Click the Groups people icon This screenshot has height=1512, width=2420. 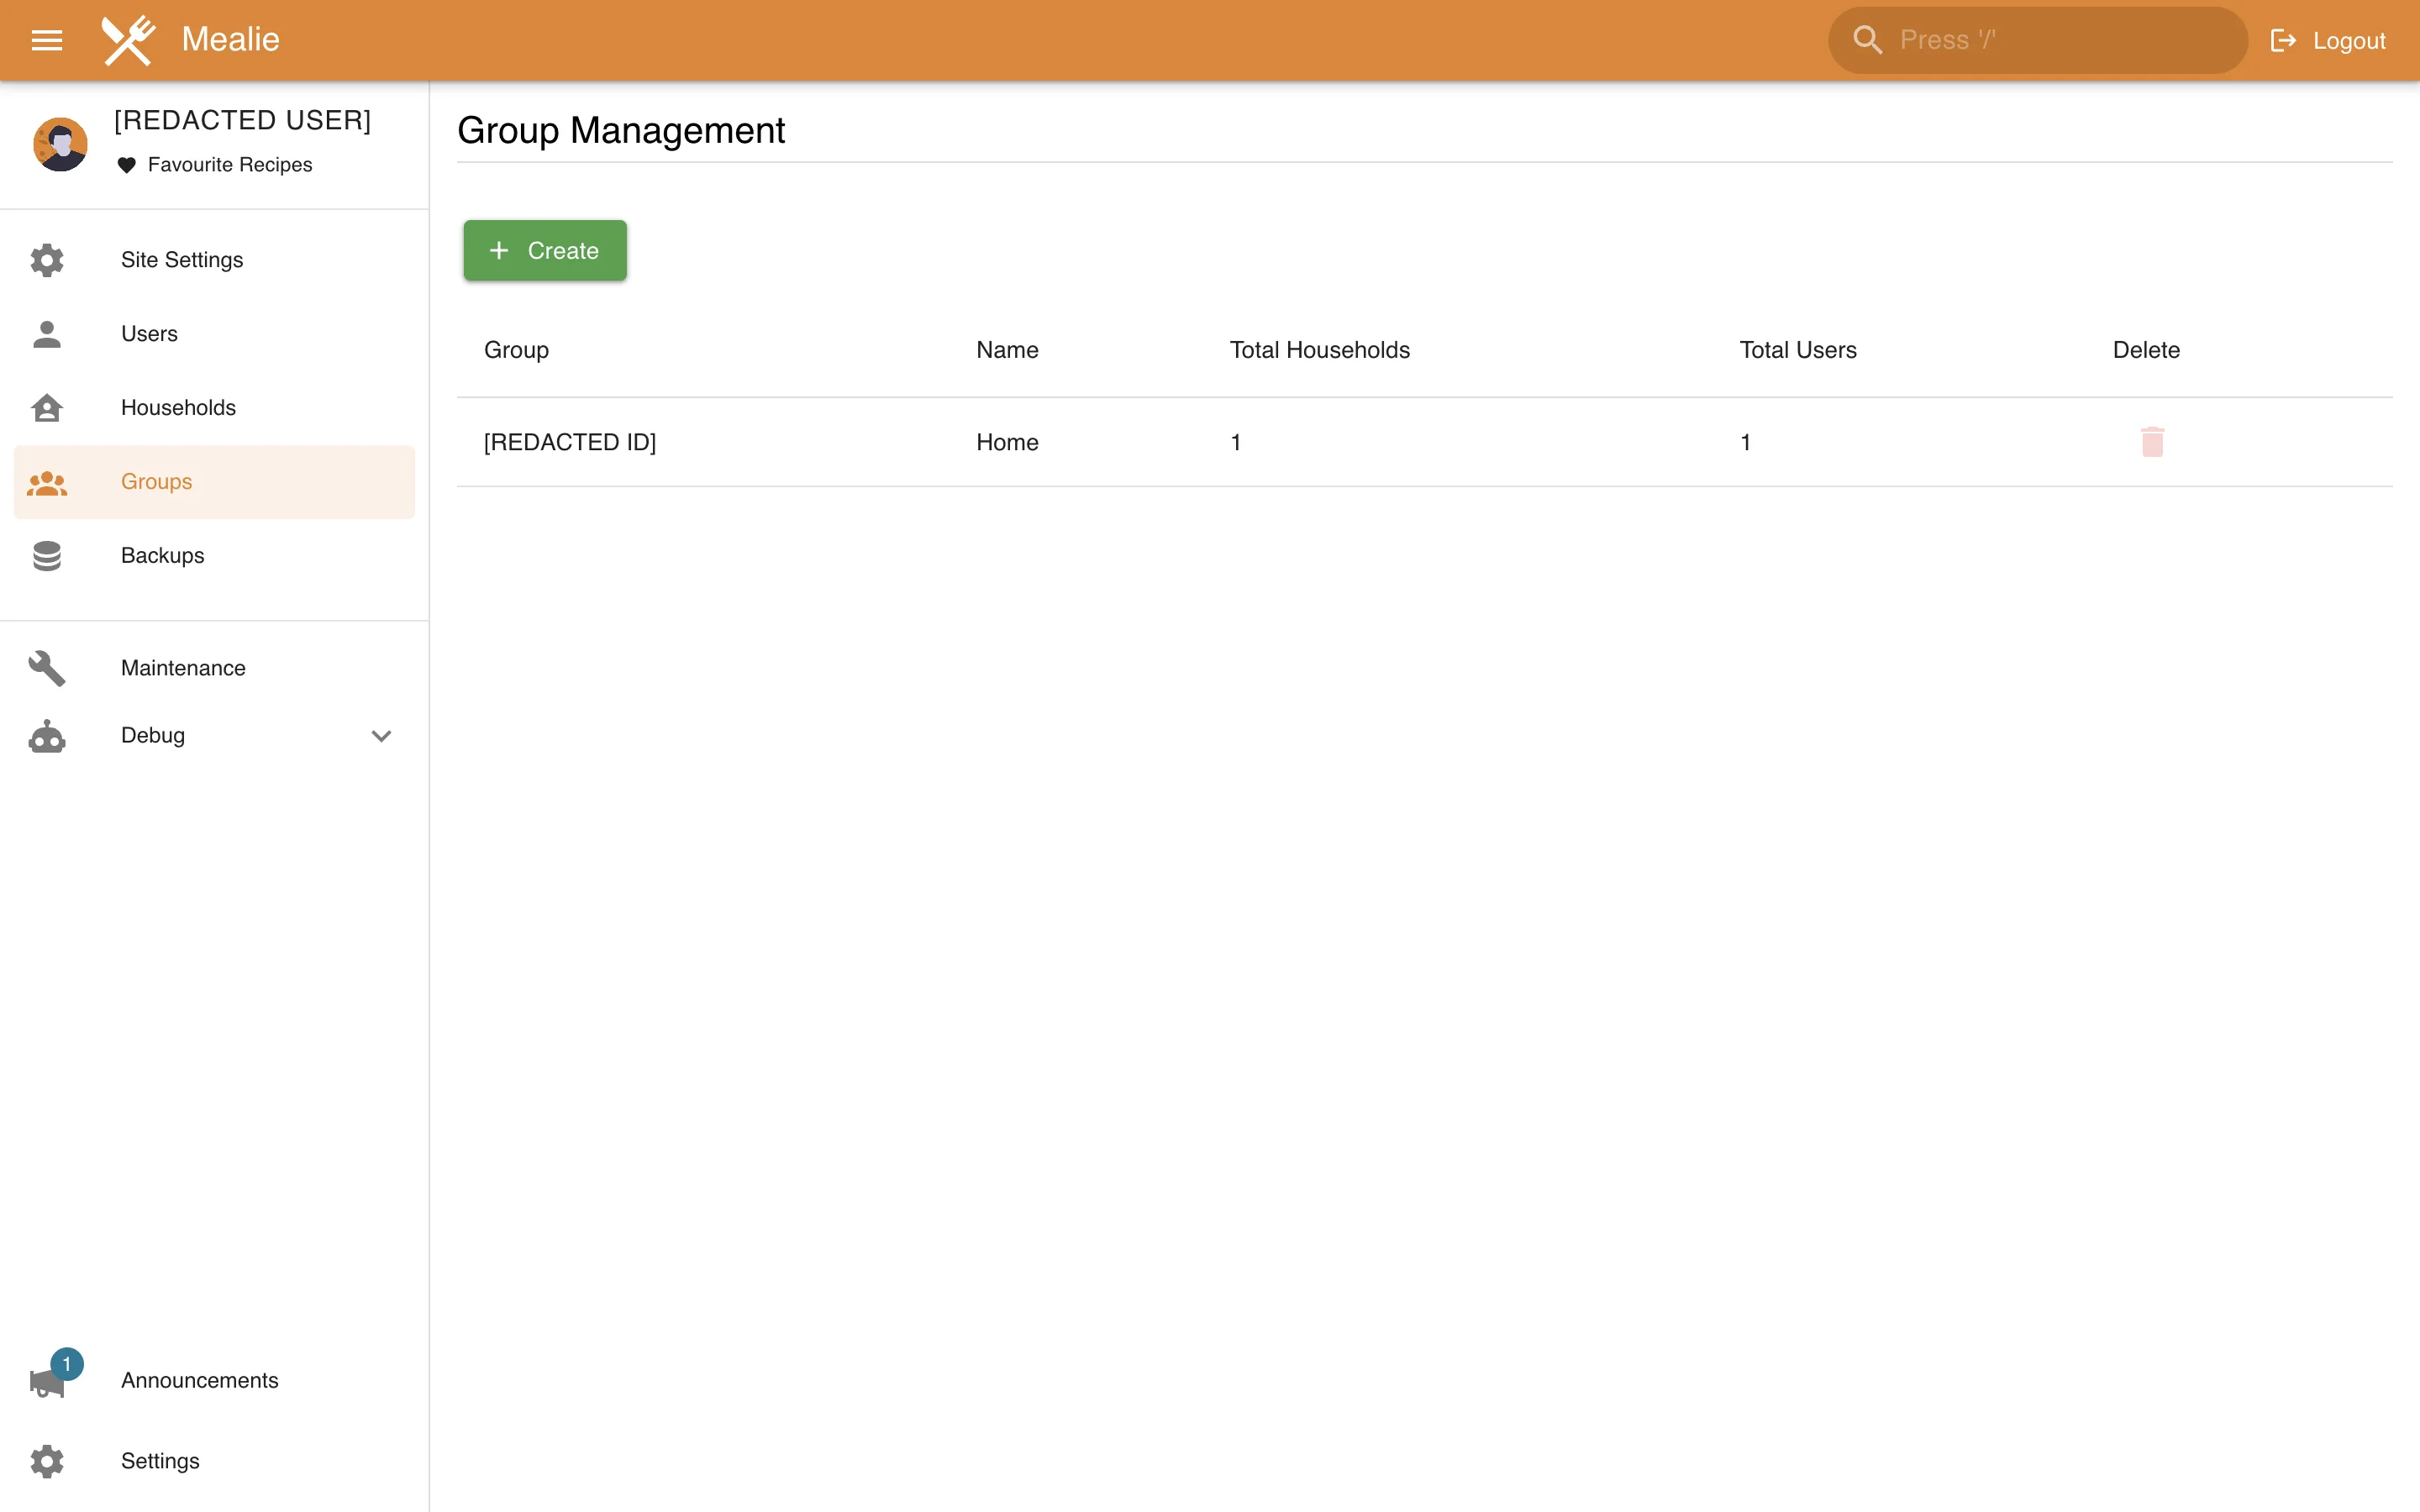tap(47, 482)
